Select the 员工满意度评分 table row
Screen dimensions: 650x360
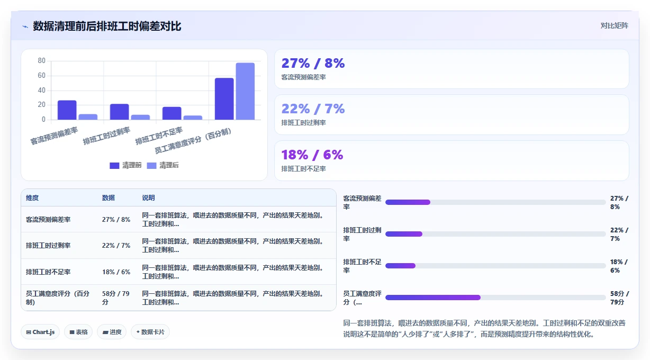point(178,298)
